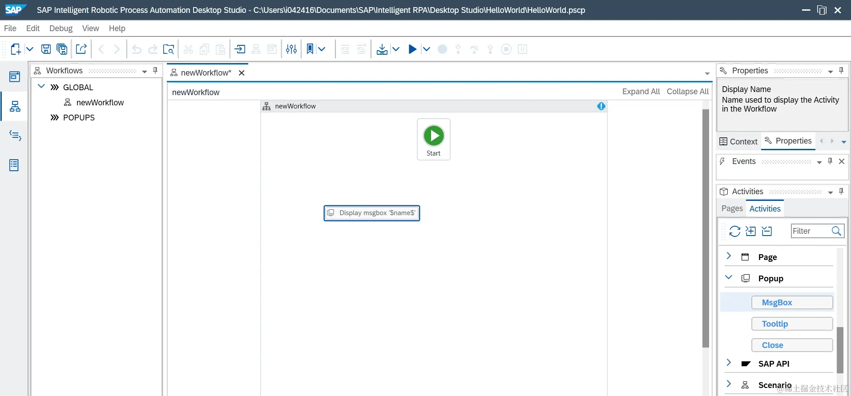Open the Properties panel dropdown arrow
This screenshot has width=851, height=396.
point(830,72)
